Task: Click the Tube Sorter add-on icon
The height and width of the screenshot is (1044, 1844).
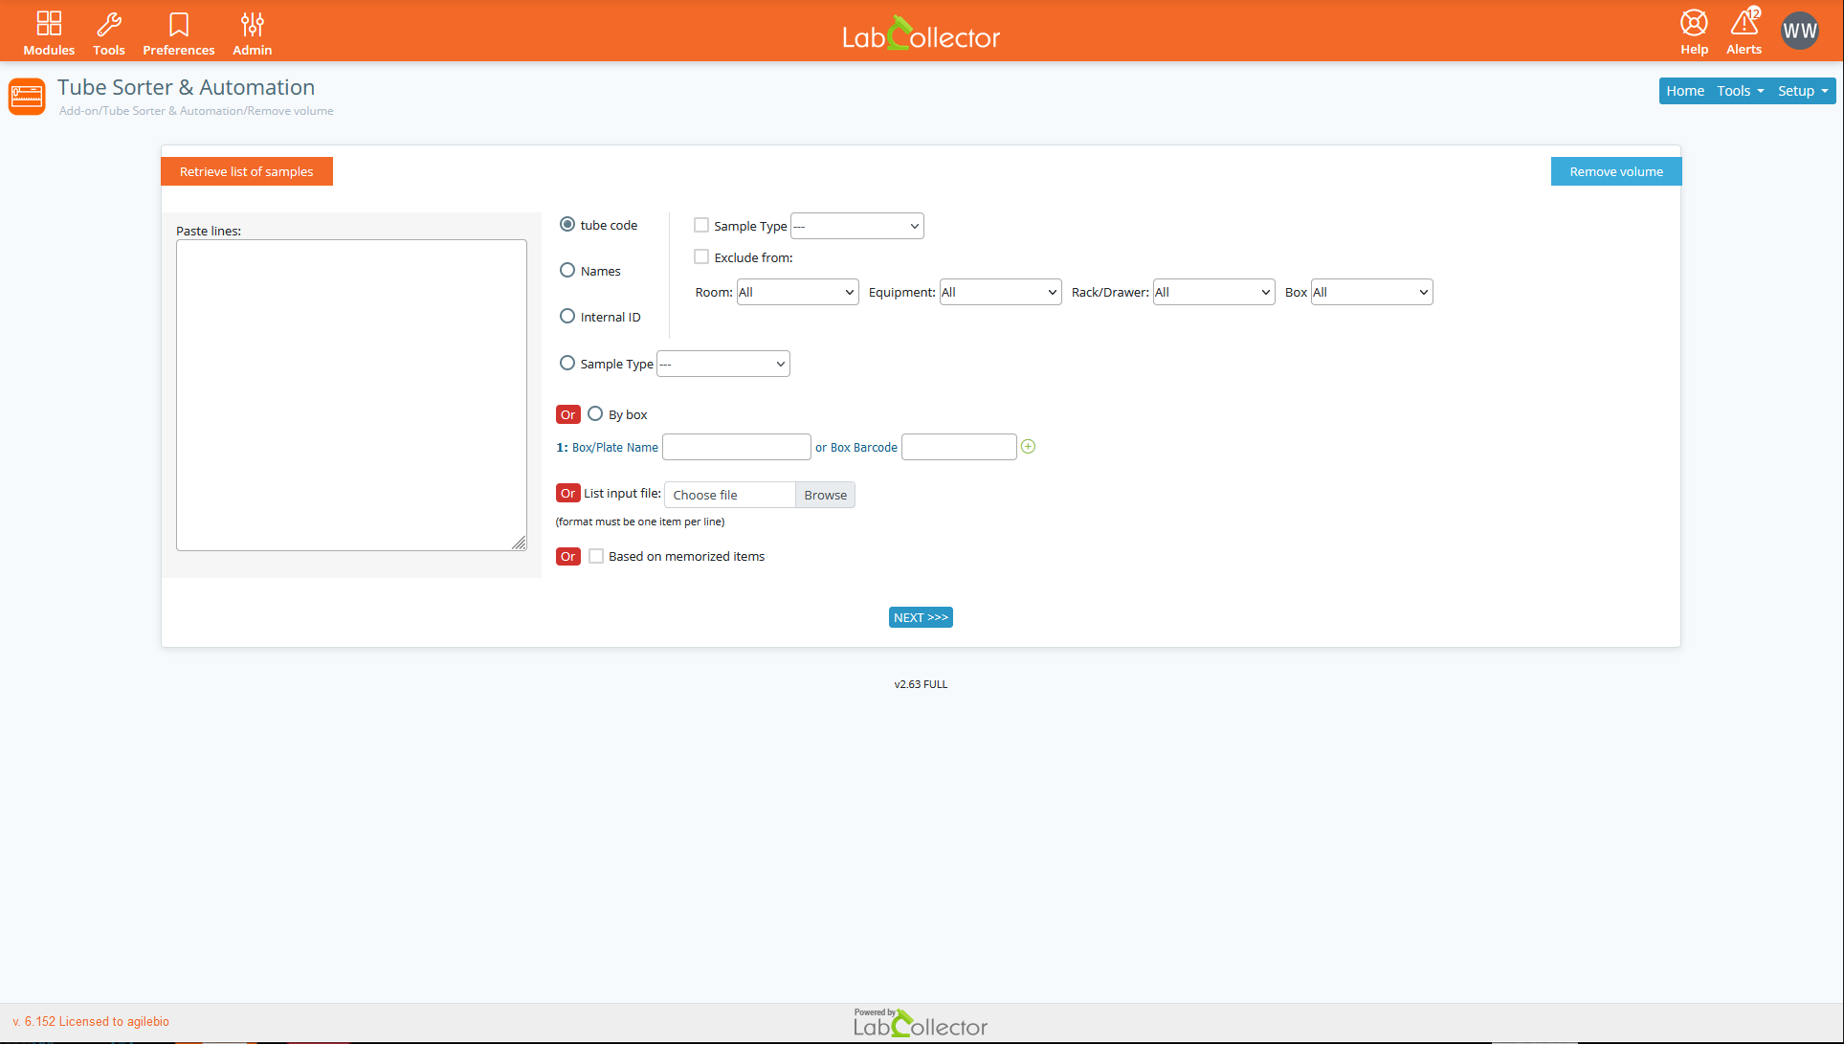Action: [27, 97]
